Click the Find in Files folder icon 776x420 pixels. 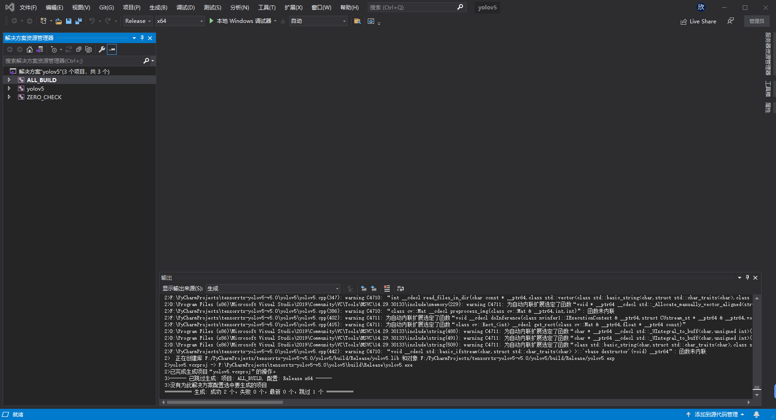point(357,21)
